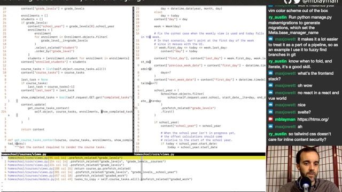
Task: Click 'day = today' in right pane
Action: coord(170,15)
